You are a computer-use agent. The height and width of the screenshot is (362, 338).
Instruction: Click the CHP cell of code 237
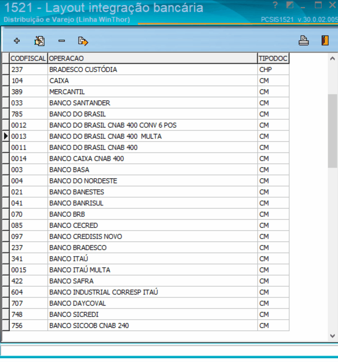point(273,69)
